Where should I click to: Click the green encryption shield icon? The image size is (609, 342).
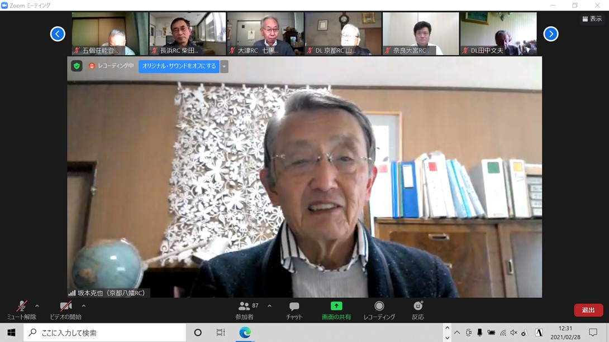point(77,66)
